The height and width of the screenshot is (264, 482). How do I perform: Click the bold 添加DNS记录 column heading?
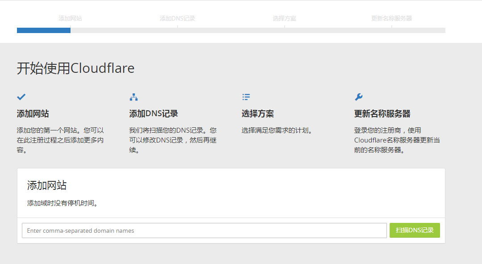(154, 113)
